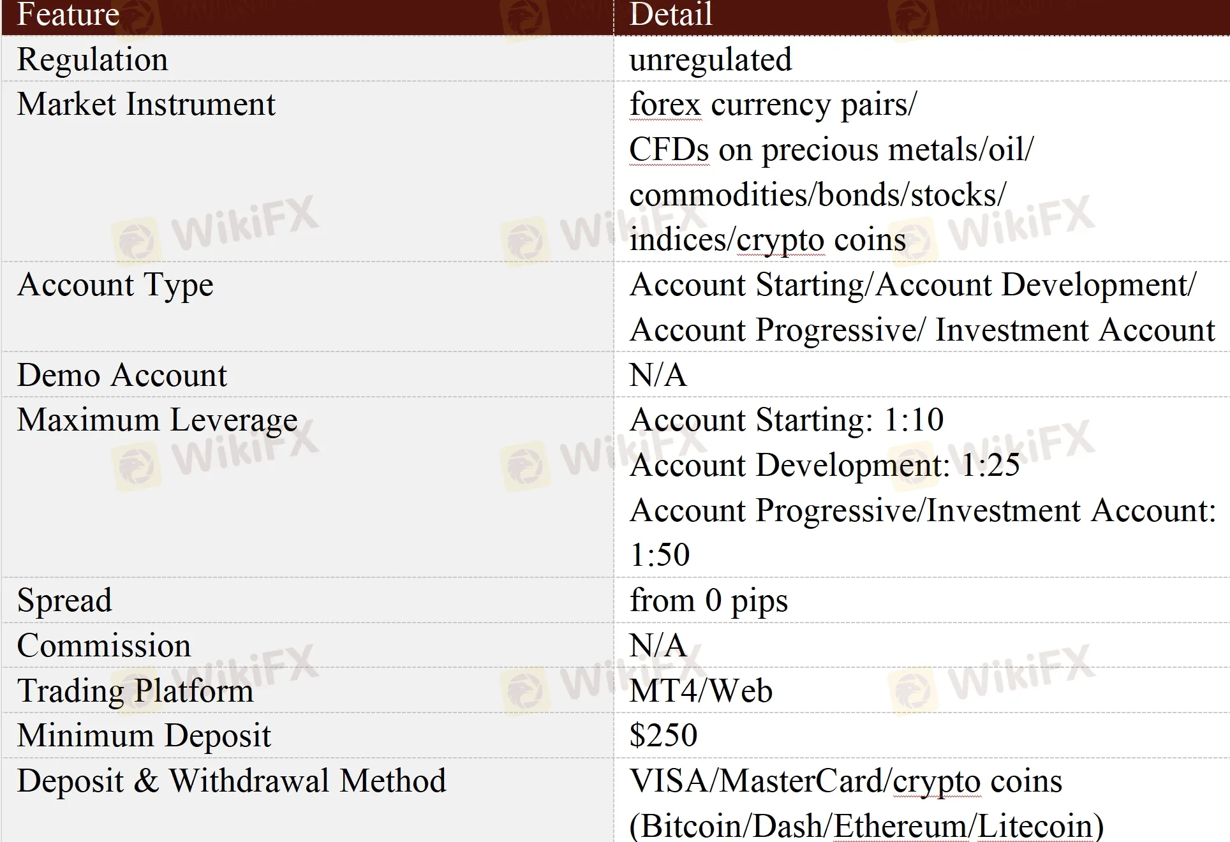The width and height of the screenshot is (1230, 842).
Task: Click the "MT4/Web" detail cell
Action: click(x=700, y=691)
